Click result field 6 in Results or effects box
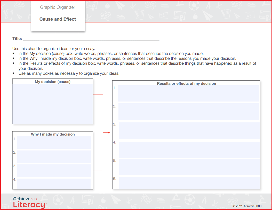 (189, 183)
